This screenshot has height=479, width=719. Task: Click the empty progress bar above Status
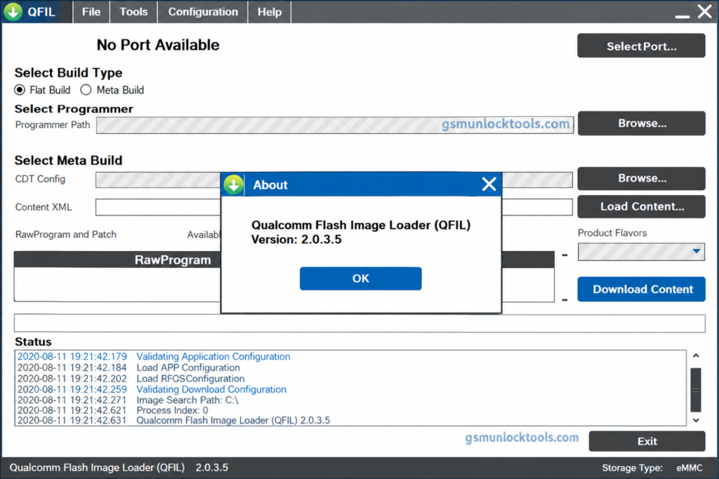[359, 323]
